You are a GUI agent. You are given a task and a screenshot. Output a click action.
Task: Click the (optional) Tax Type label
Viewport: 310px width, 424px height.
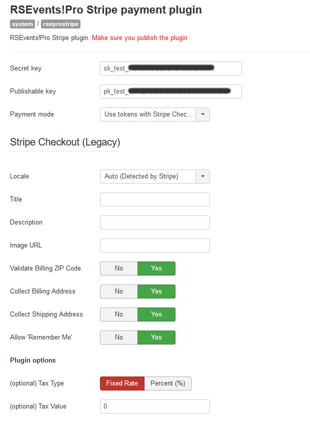click(x=37, y=383)
